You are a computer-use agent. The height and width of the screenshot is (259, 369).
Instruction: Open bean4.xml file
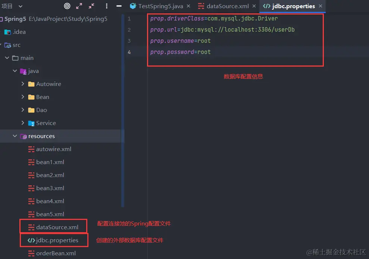coord(50,201)
